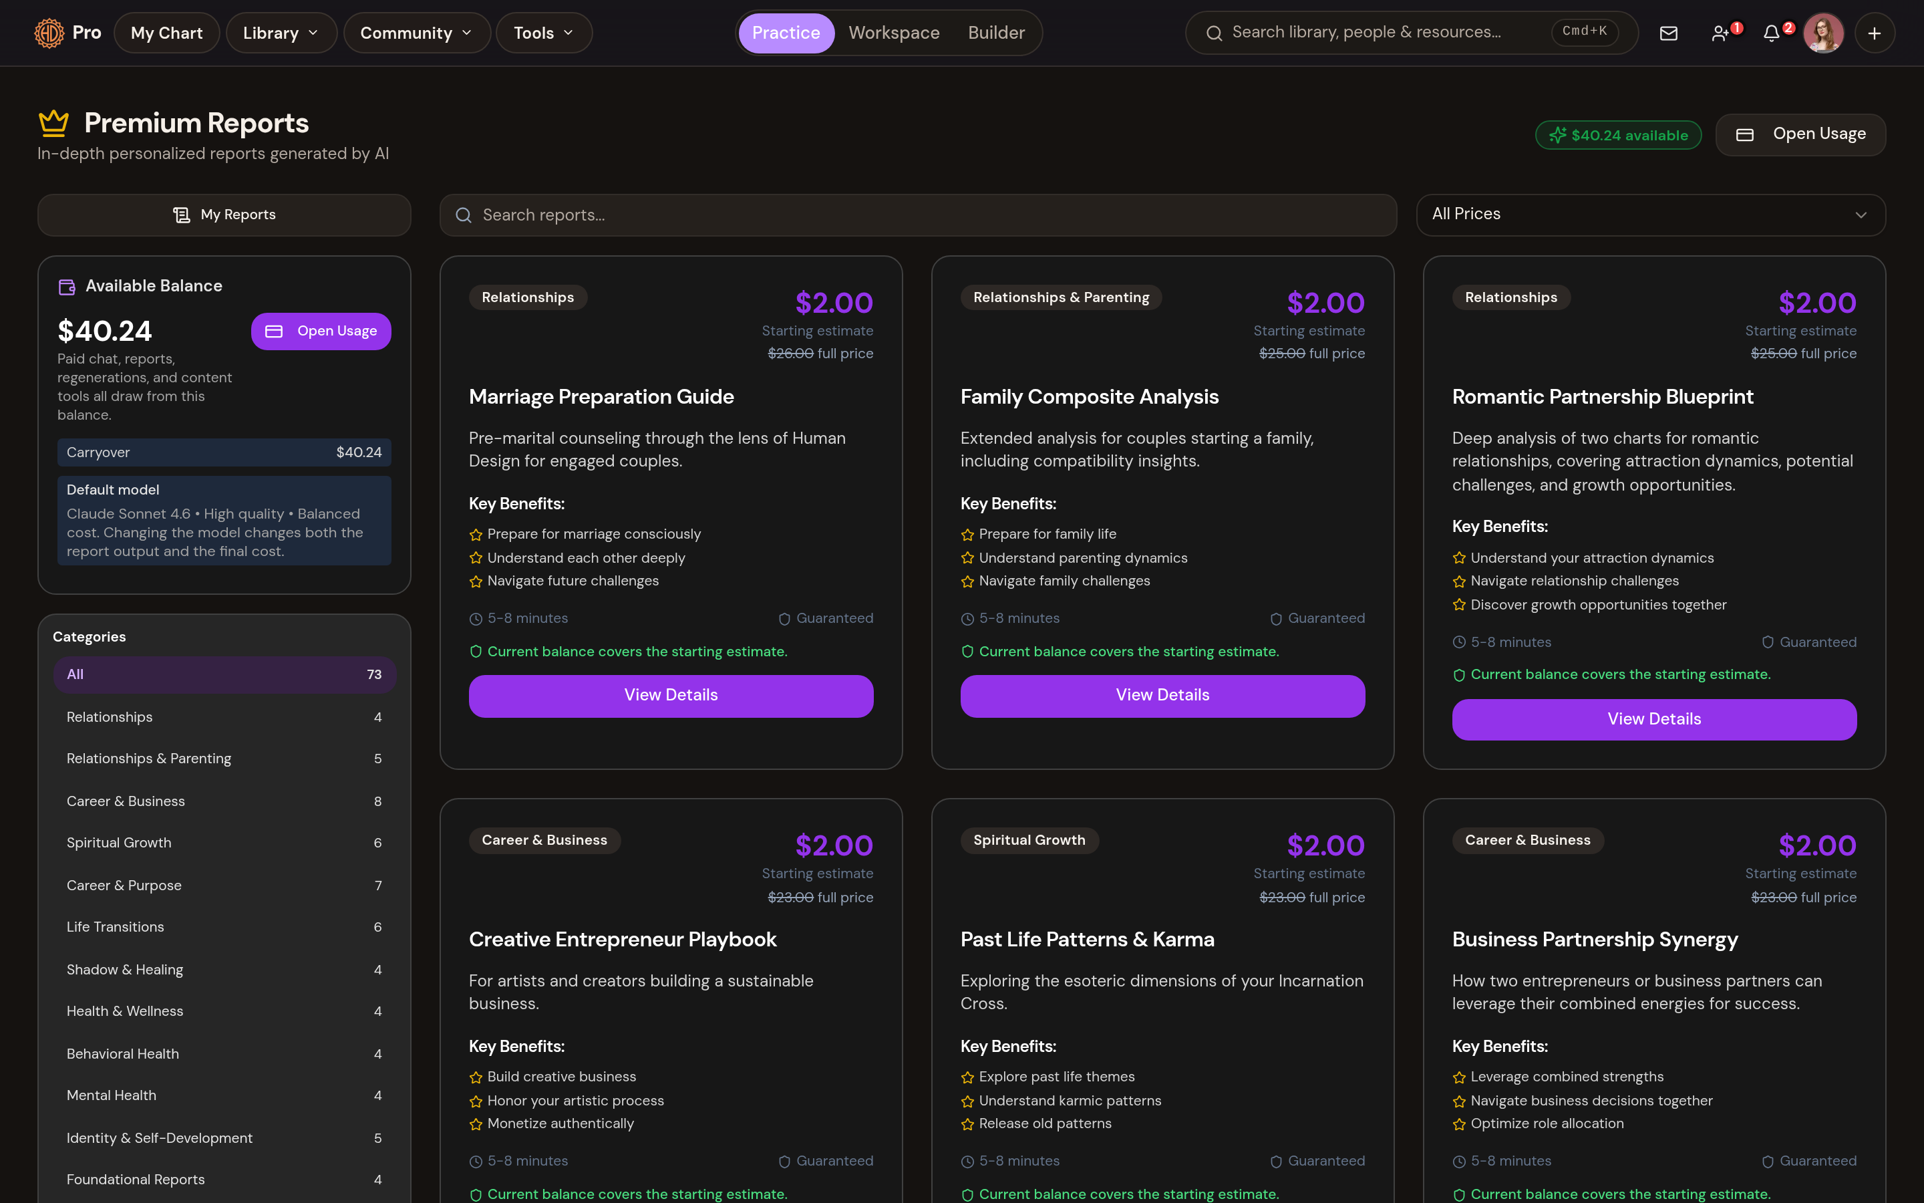Image resolution: width=1924 pixels, height=1203 pixels.
Task: Click Spiritual Growth tag on Past Life card
Action: point(1029,840)
